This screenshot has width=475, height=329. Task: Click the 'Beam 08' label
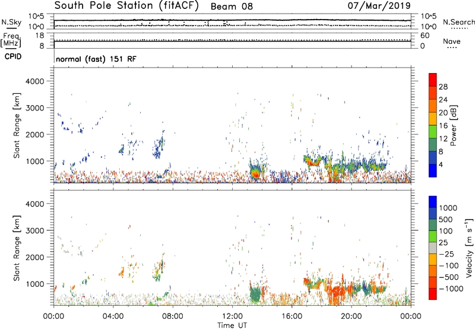click(x=232, y=7)
